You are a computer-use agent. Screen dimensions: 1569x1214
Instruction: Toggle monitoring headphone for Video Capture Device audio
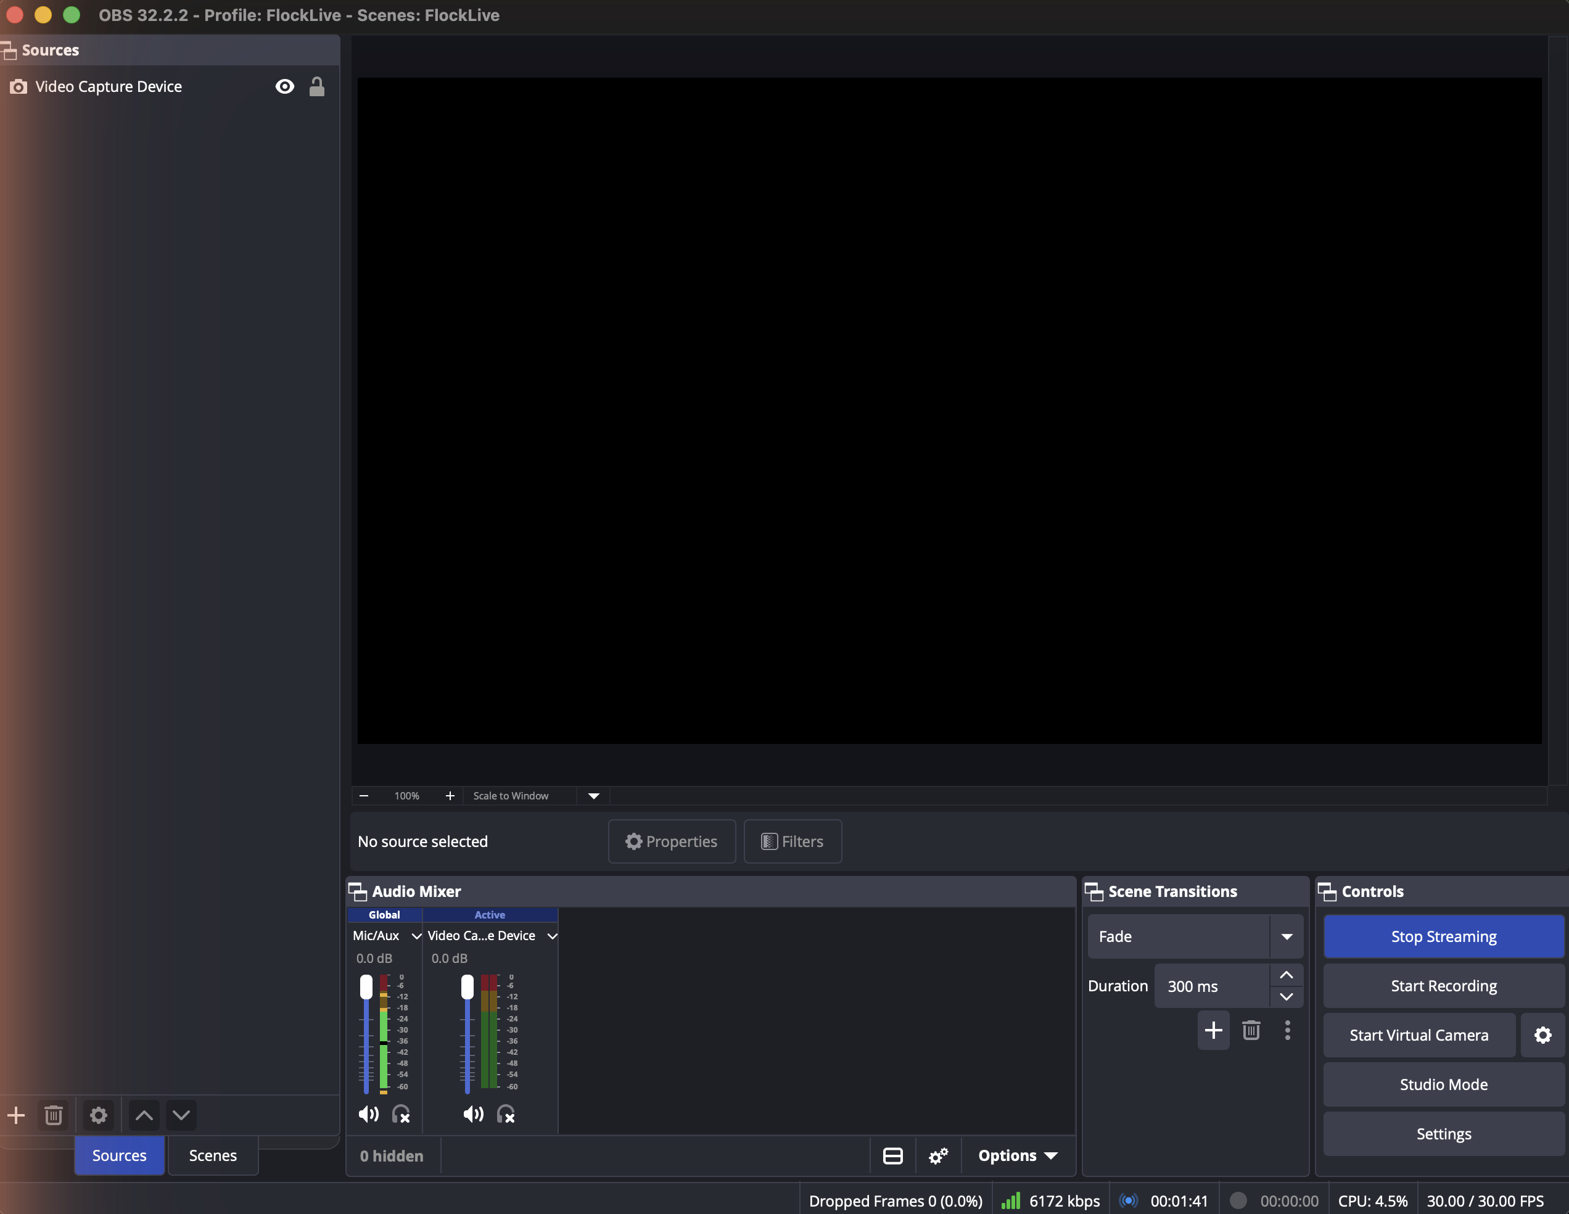[506, 1114]
